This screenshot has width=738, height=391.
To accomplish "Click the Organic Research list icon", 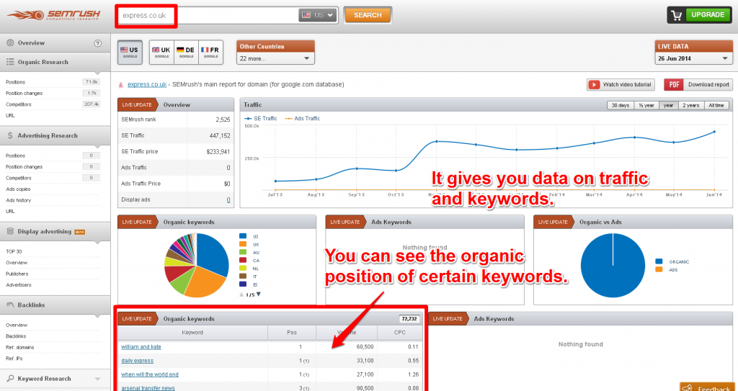I will [x=10, y=62].
